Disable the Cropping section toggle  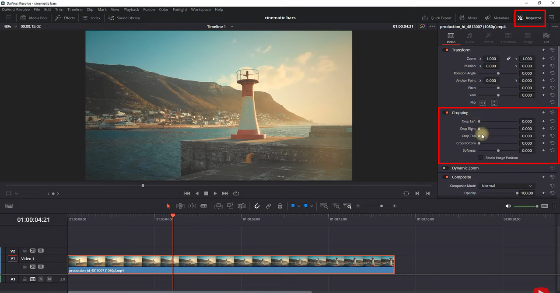click(446, 113)
